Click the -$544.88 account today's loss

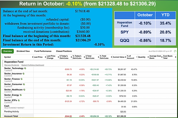point(68,116)
